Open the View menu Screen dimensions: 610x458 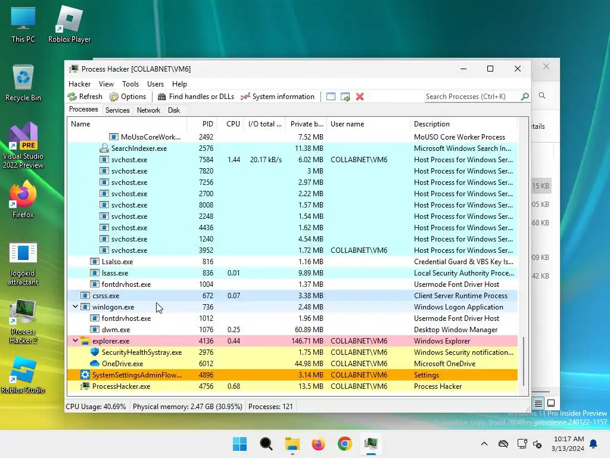[x=106, y=84]
